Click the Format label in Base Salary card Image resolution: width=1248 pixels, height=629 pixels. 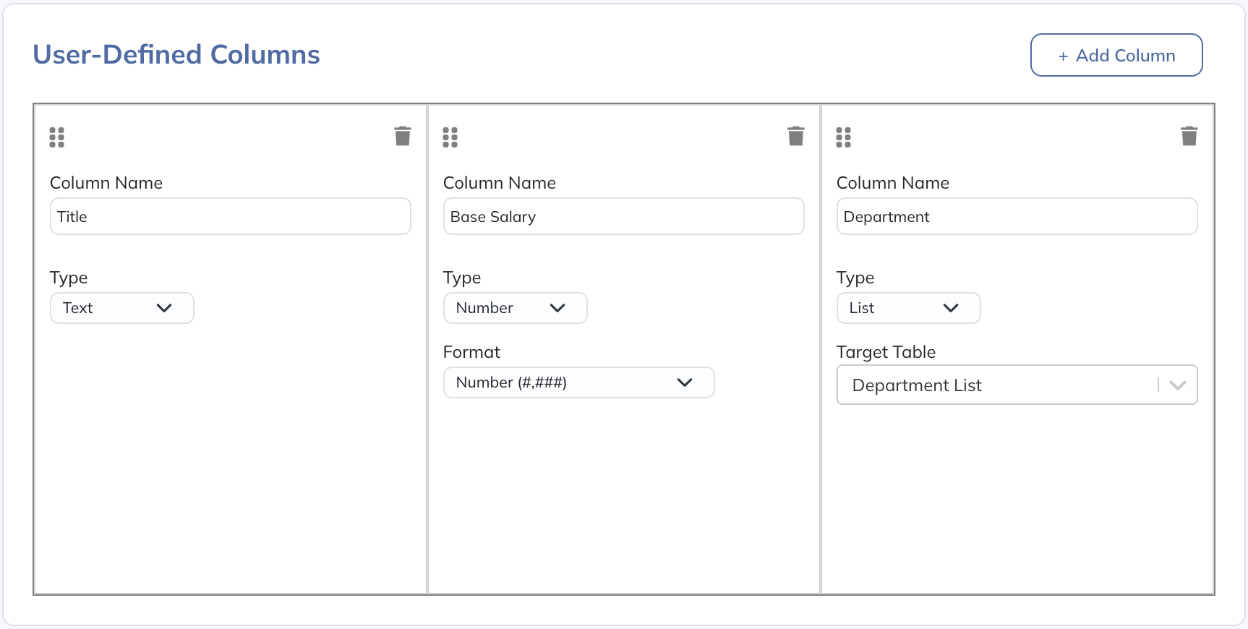471,352
